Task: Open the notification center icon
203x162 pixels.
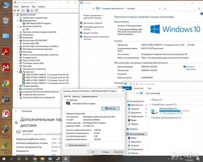Action: [198, 159]
